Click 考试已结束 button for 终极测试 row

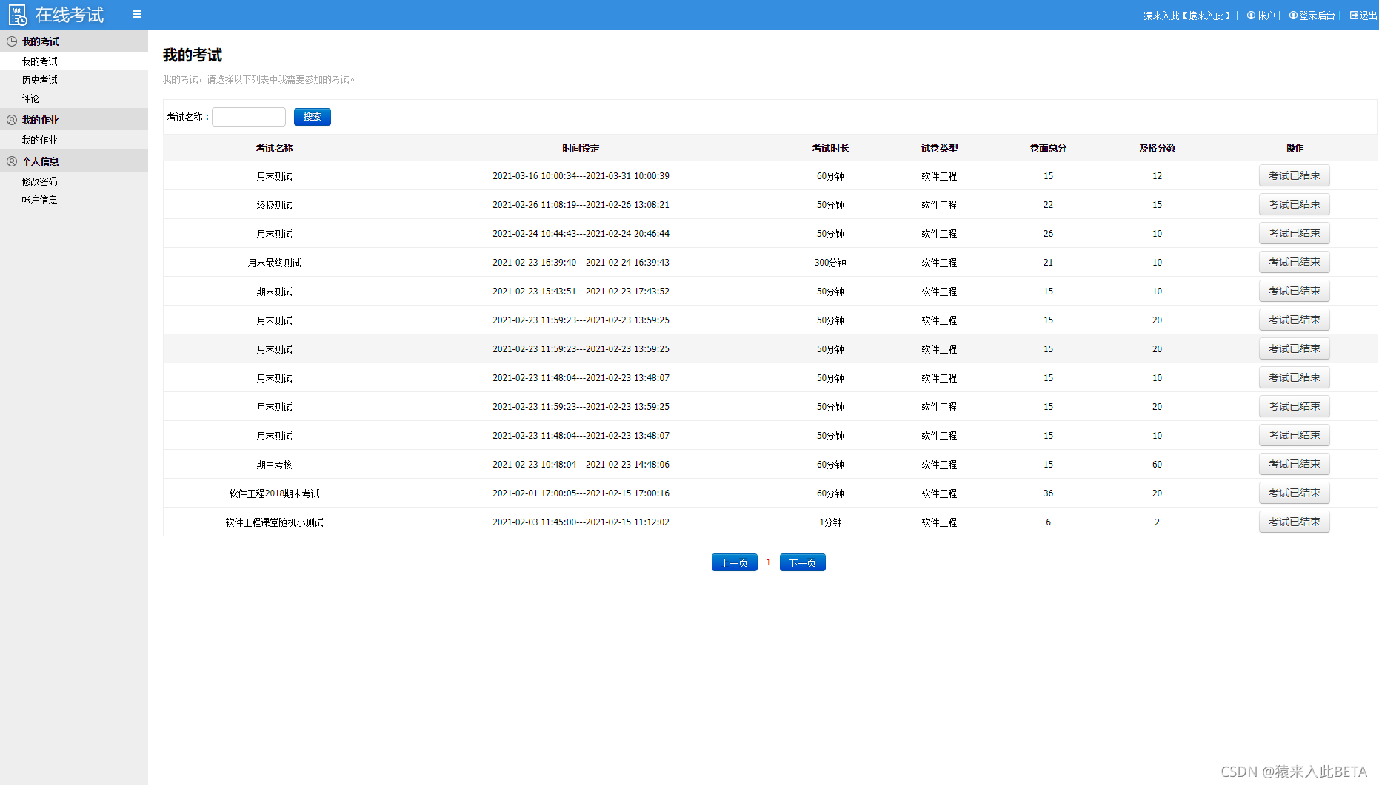[x=1295, y=204]
